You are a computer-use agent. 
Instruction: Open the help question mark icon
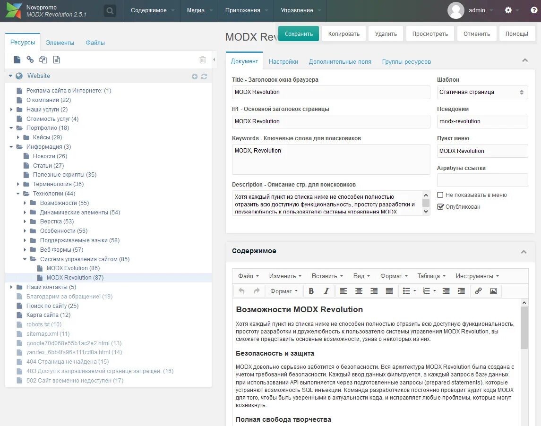534,10
